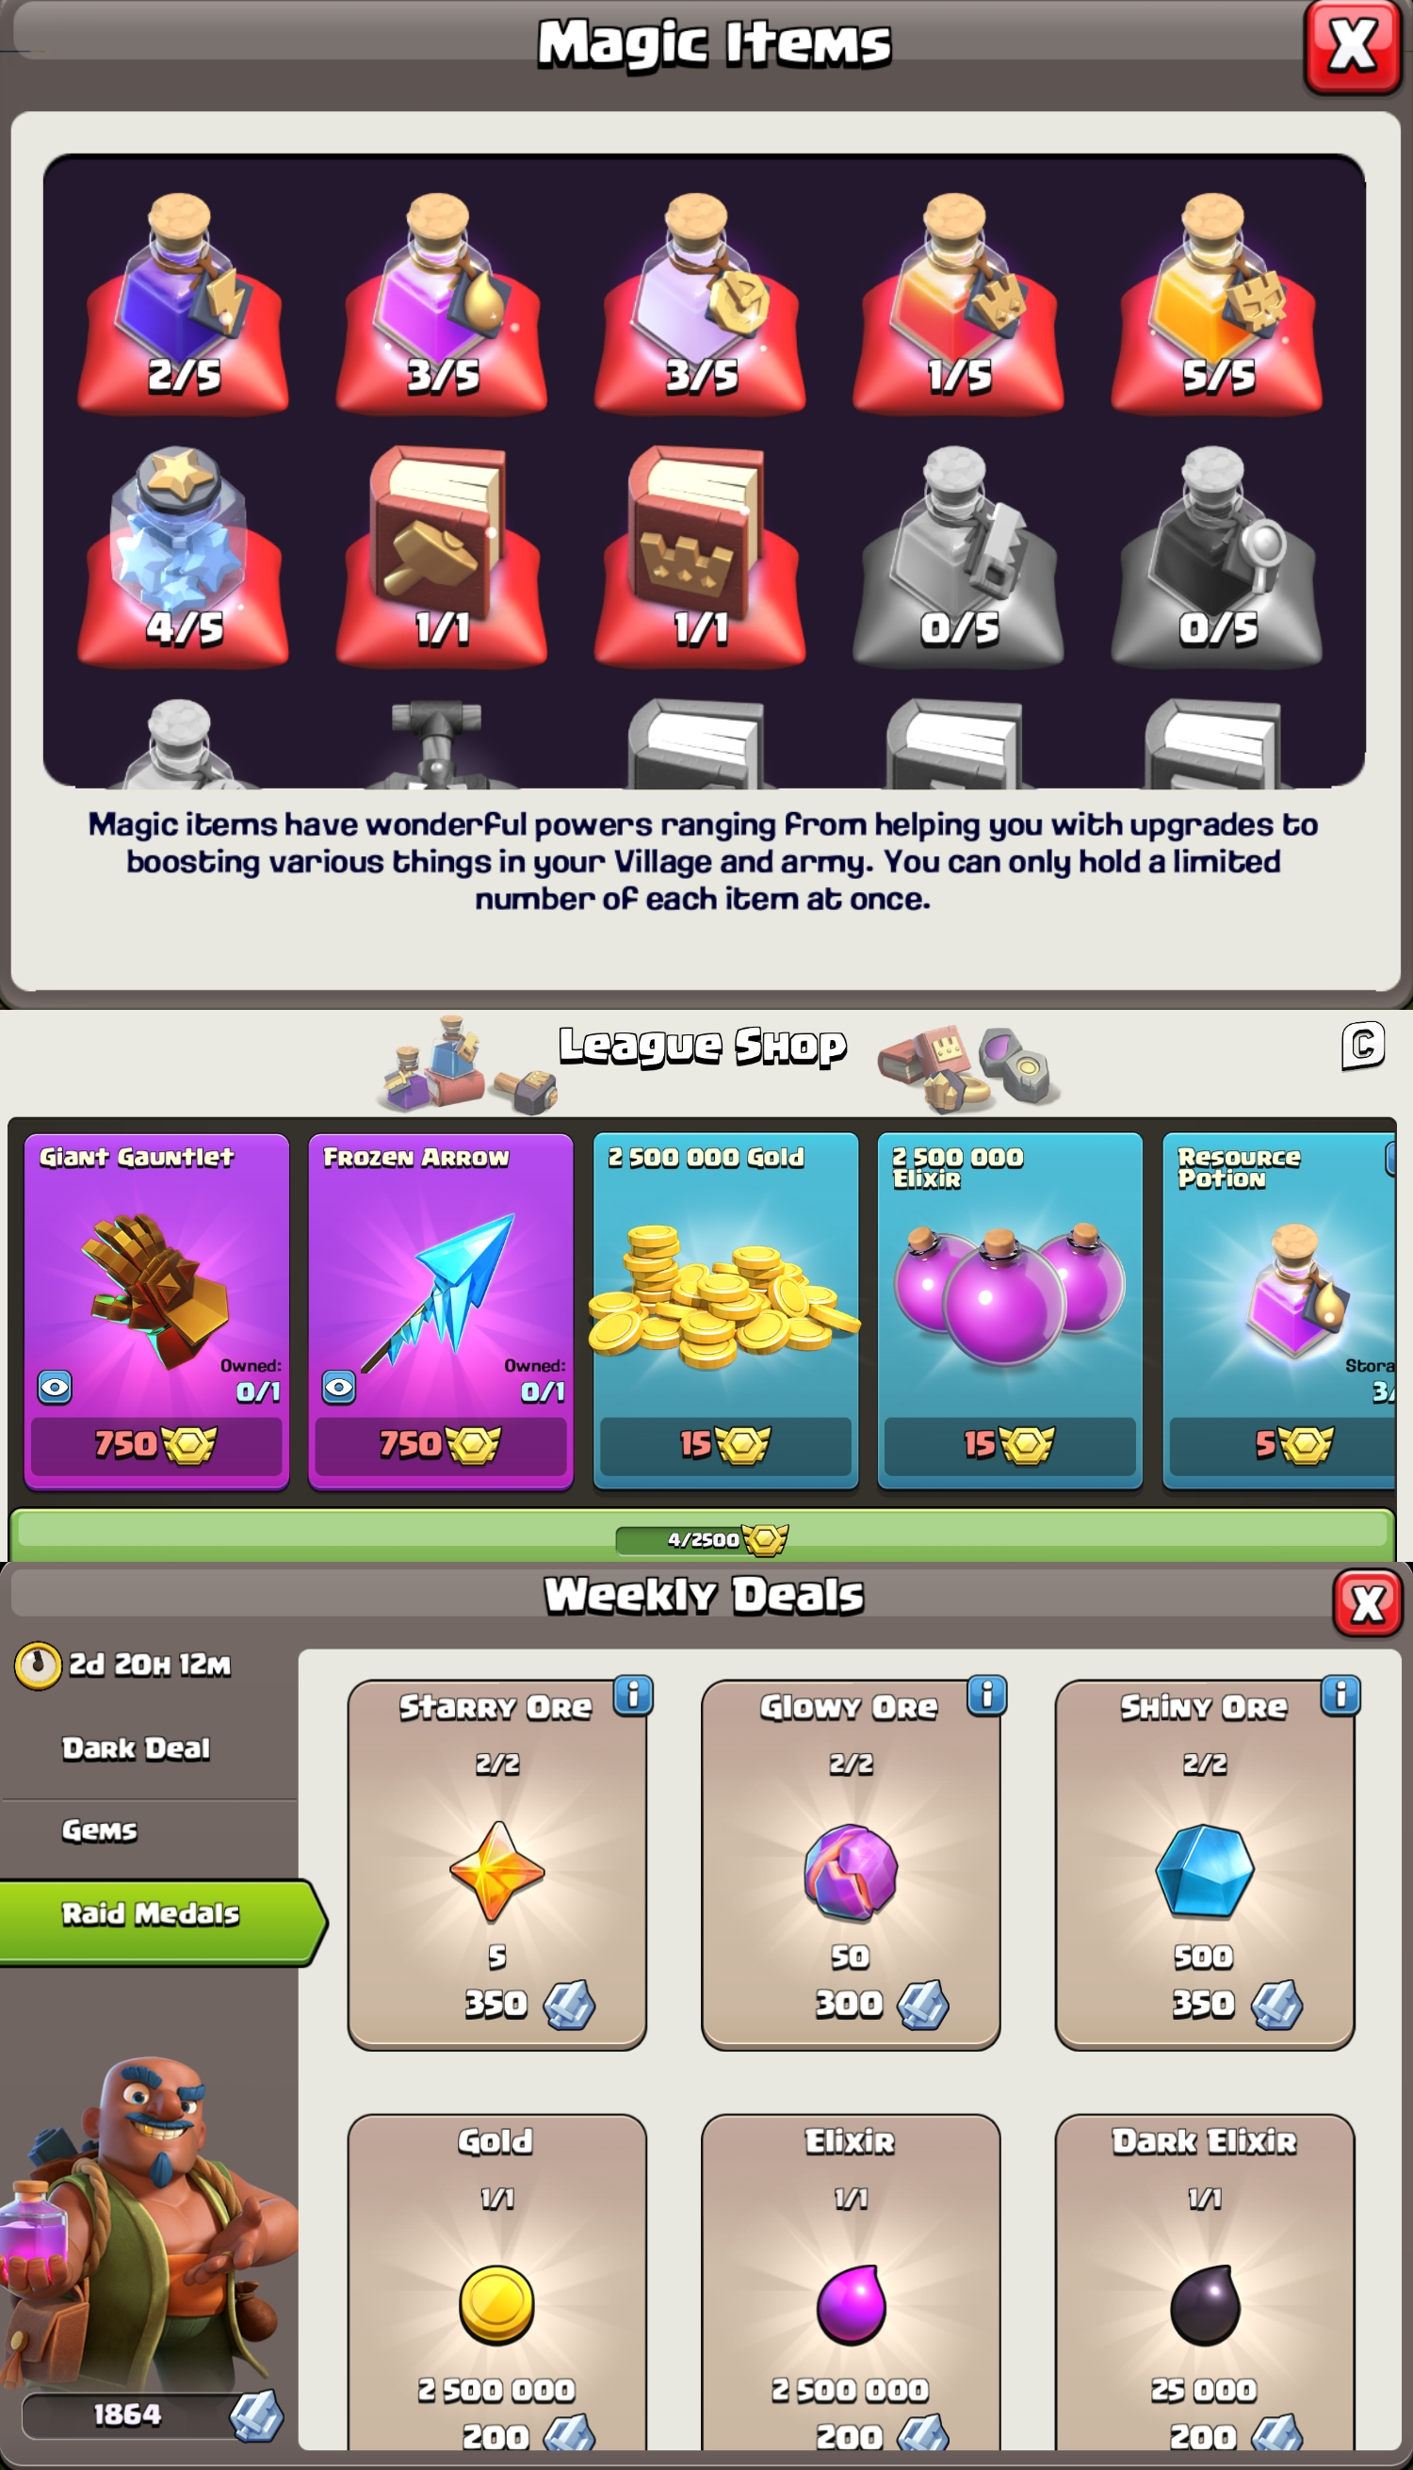Viewport: 1413px width, 2470px height.
Task: Click the 4/2500 league medal progress bar
Action: click(x=703, y=1536)
